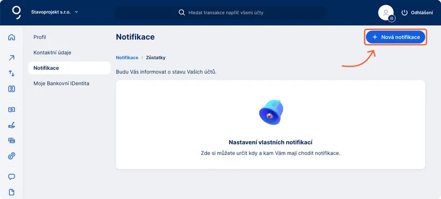Open the documents file icon in sidebar

[11, 192]
